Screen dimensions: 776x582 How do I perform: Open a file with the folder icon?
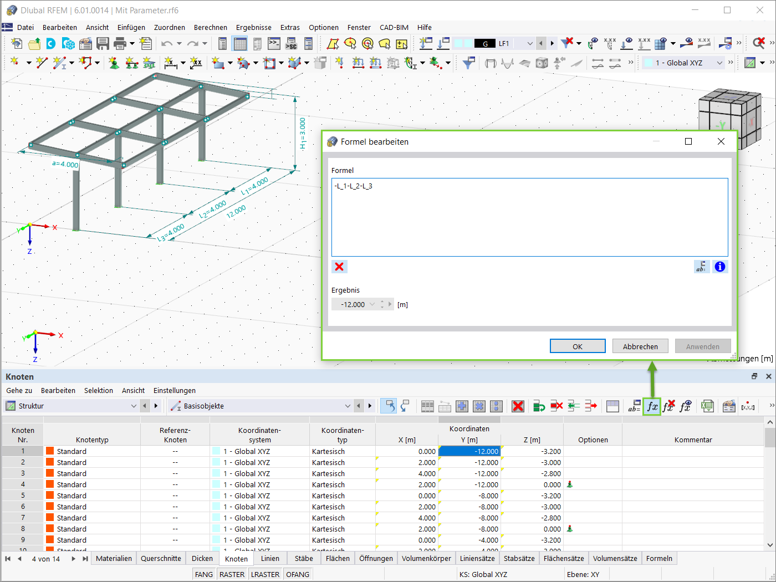34,43
